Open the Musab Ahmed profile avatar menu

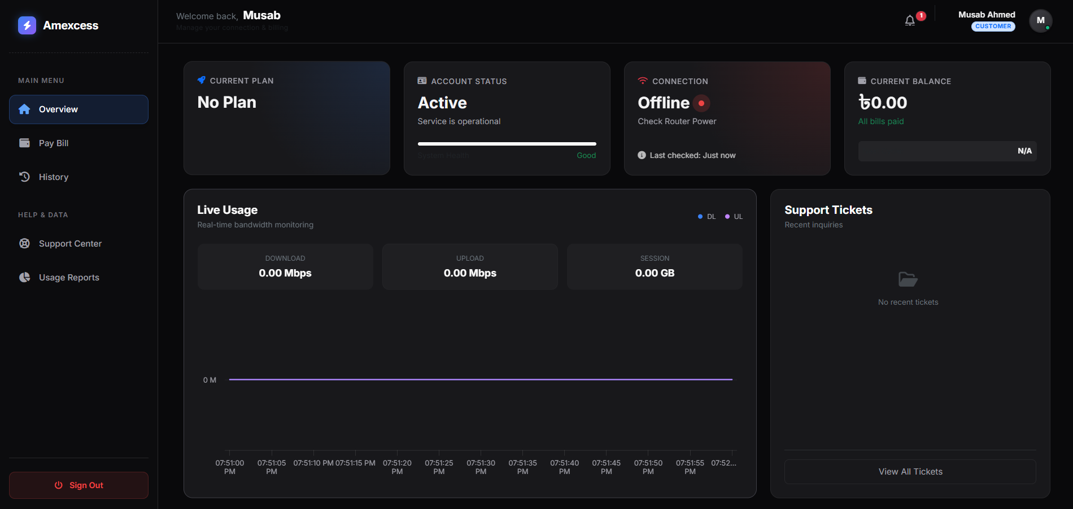click(x=1040, y=20)
